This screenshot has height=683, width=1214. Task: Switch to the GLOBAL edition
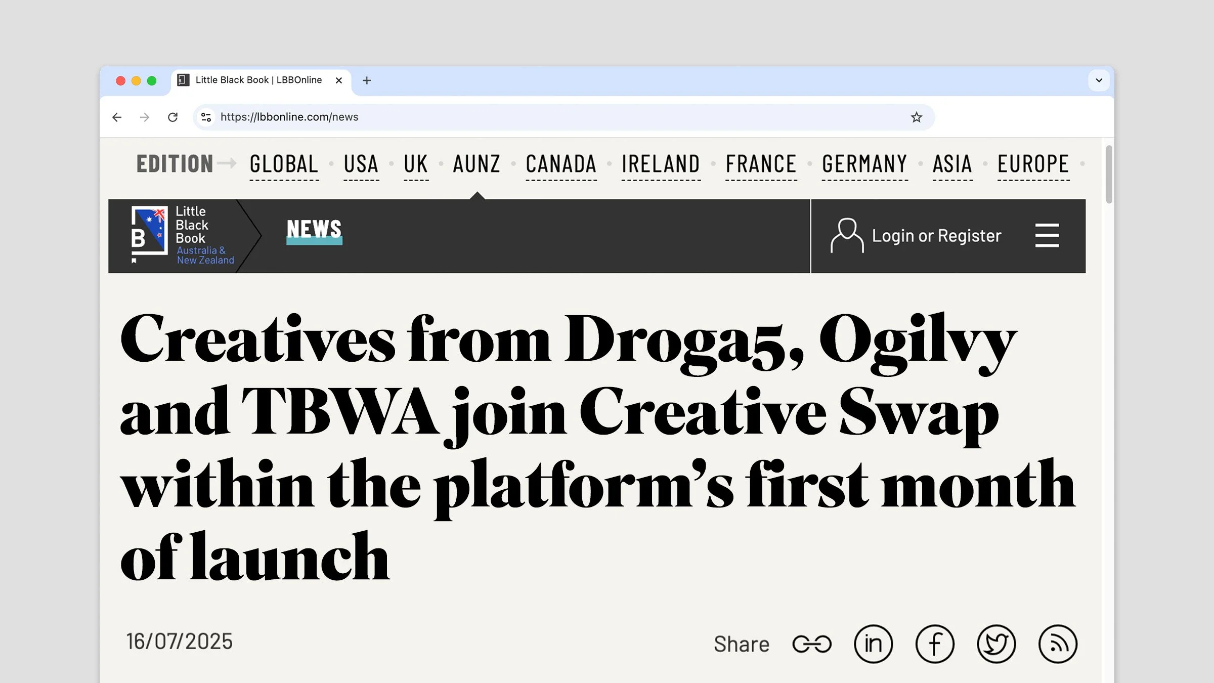click(284, 164)
